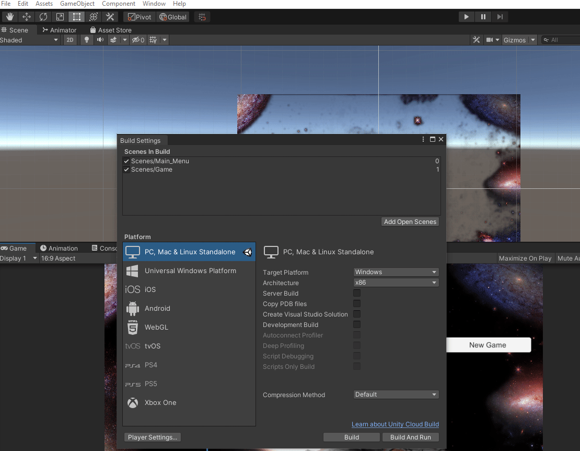Toggle hidden objects visibility counter

[x=138, y=40]
